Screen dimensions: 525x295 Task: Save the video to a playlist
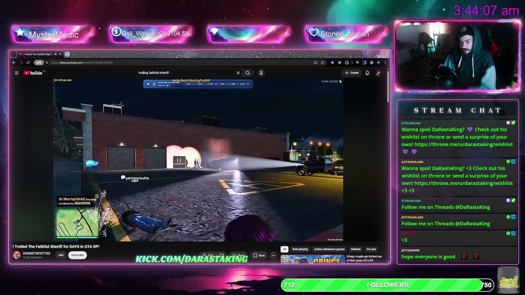pyautogui.click(x=259, y=256)
